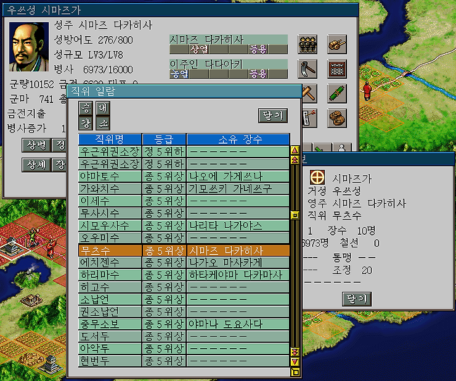The height and width of the screenshot is (381, 456).
Task: Click the green scroll icon
Action: pos(337,94)
